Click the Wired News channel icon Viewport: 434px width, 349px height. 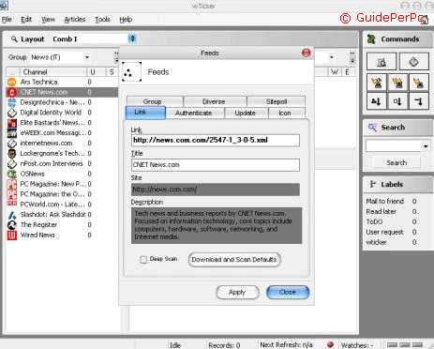coord(11,235)
